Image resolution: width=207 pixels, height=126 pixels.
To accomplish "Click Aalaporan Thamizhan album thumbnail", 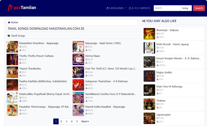I will tap(78, 85).
